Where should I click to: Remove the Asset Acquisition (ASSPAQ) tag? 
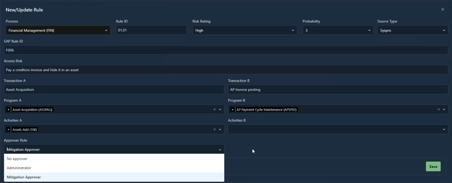point(8,109)
